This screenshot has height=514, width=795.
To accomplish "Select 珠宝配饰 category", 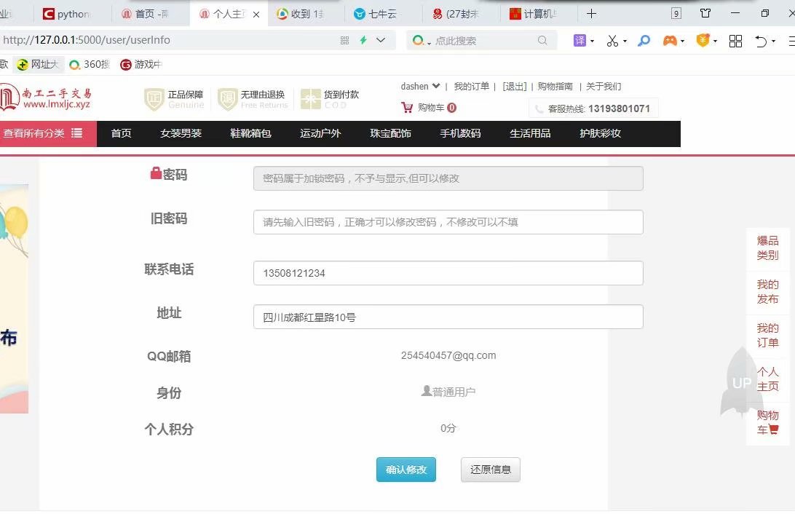I will pyautogui.click(x=390, y=133).
